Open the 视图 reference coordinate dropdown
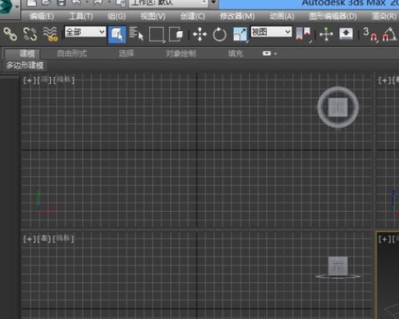The height and width of the screenshot is (319, 399). pyautogui.click(x=271, y=32)
